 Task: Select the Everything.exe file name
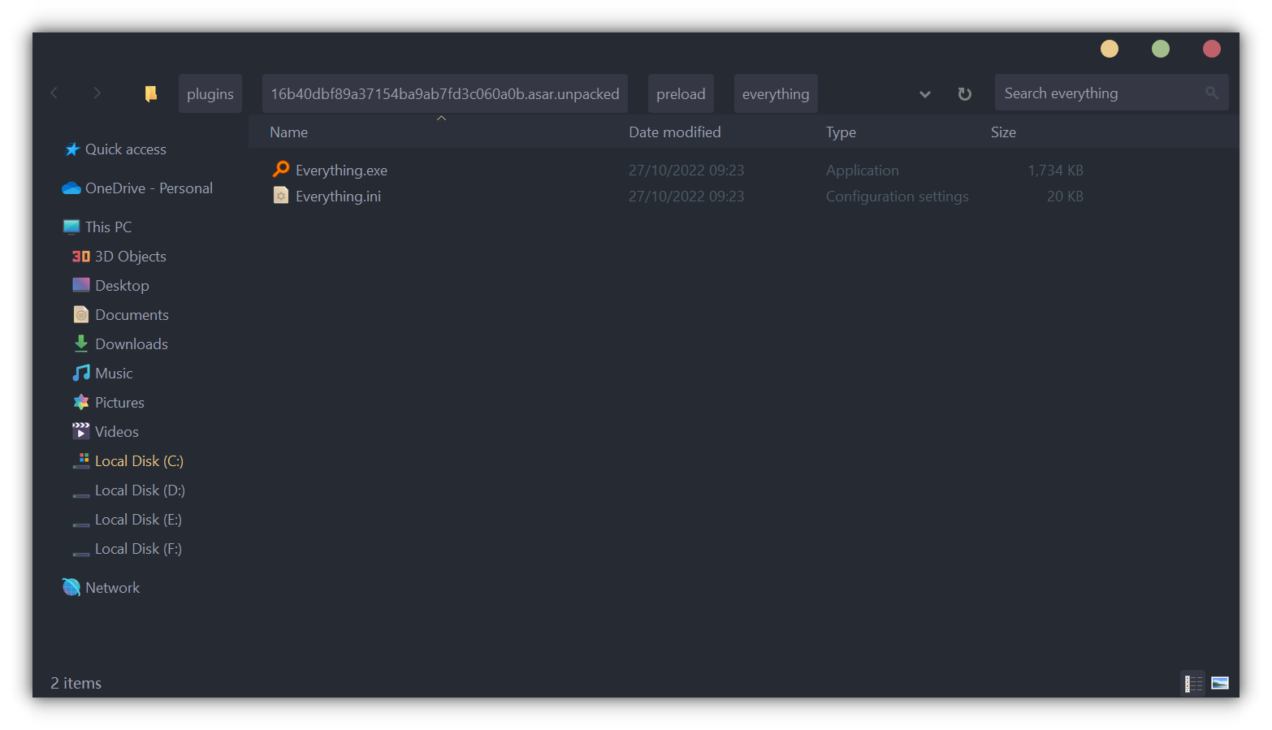(341, 171)
